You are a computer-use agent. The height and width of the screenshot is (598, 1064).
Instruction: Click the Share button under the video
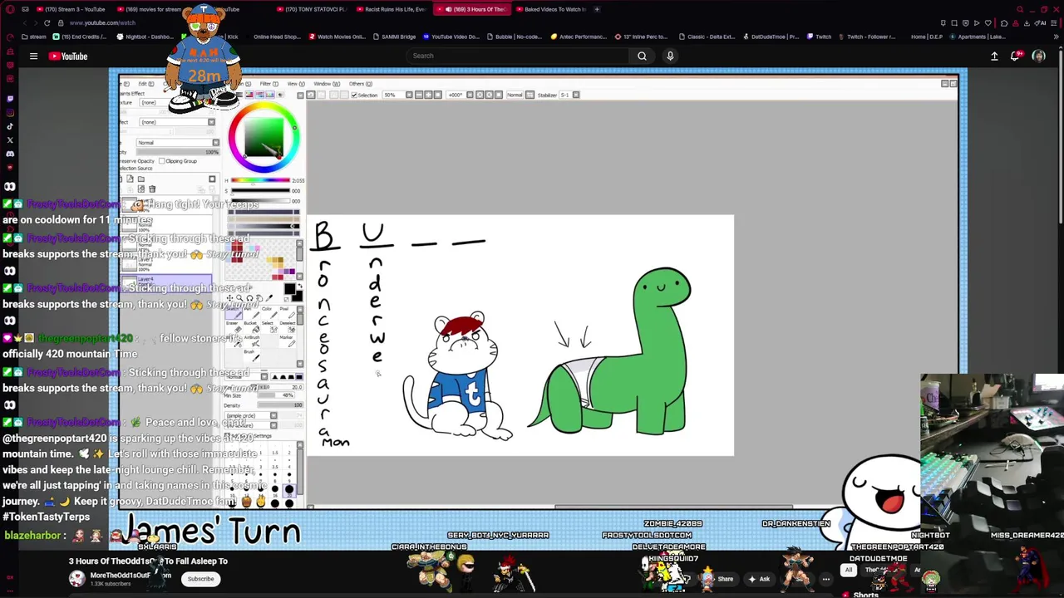(x=720, y=579)
